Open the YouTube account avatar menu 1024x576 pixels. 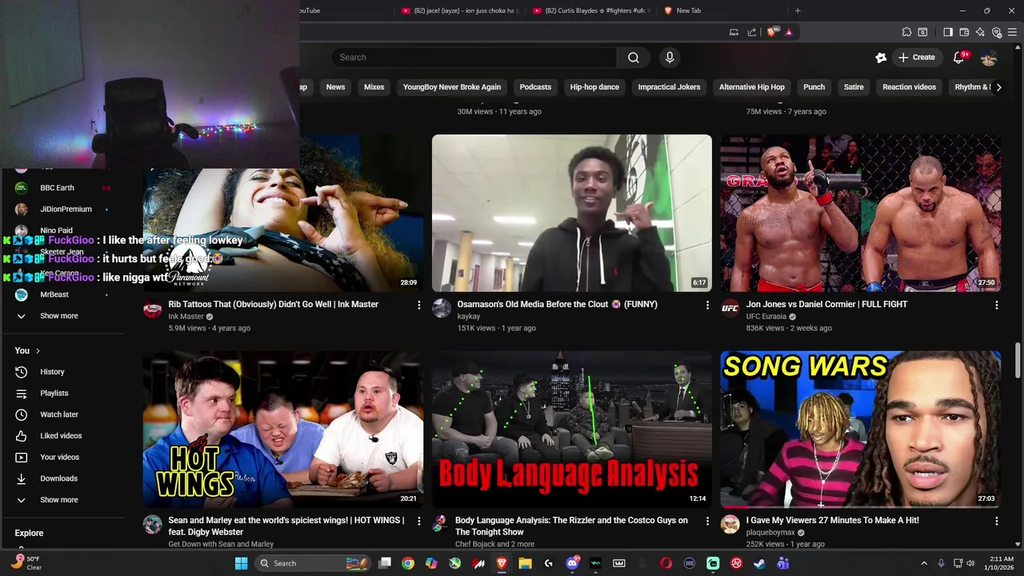(x=989, y=58)
